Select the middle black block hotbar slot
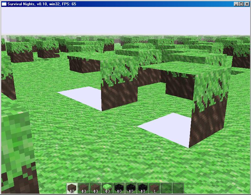 pos(131,188)
